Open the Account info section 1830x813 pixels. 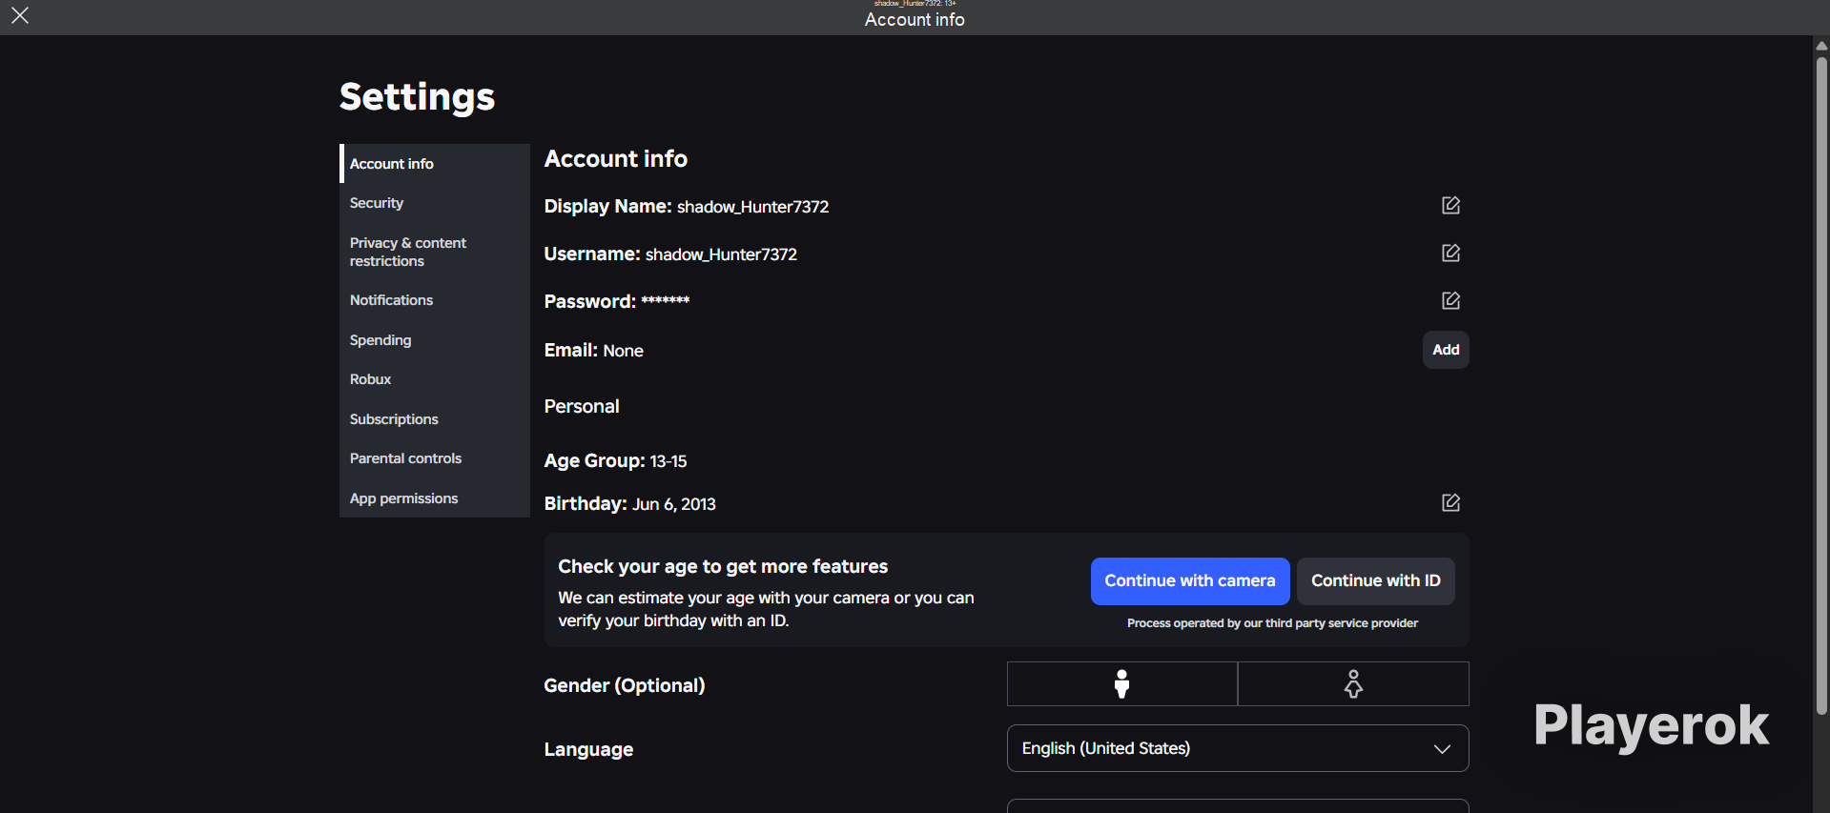(x=435, y=164)
